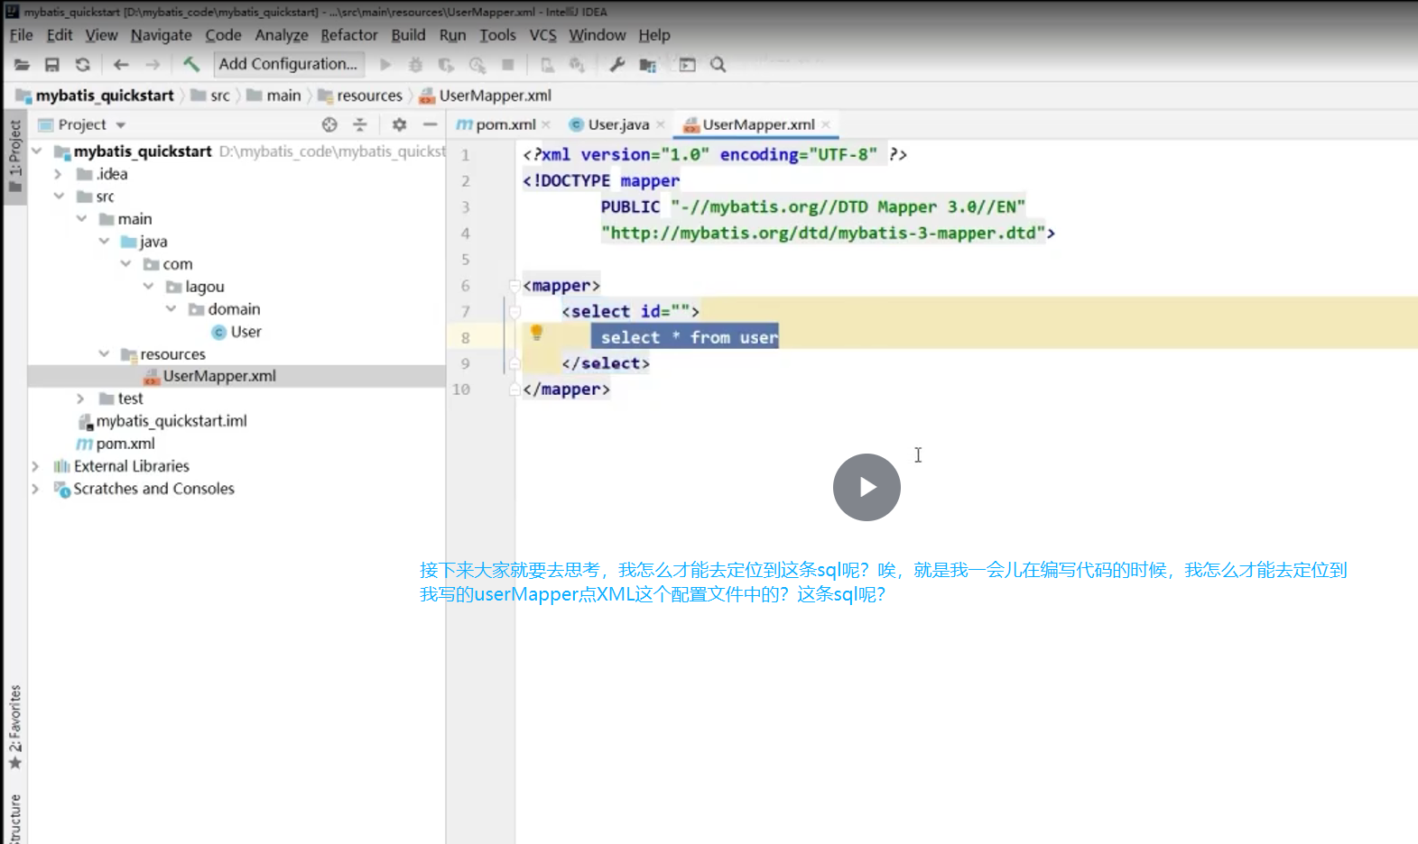Collapse the mybatis_quickstart root node
This screenshot has height=844, width=1418.
tap(37, 151)
